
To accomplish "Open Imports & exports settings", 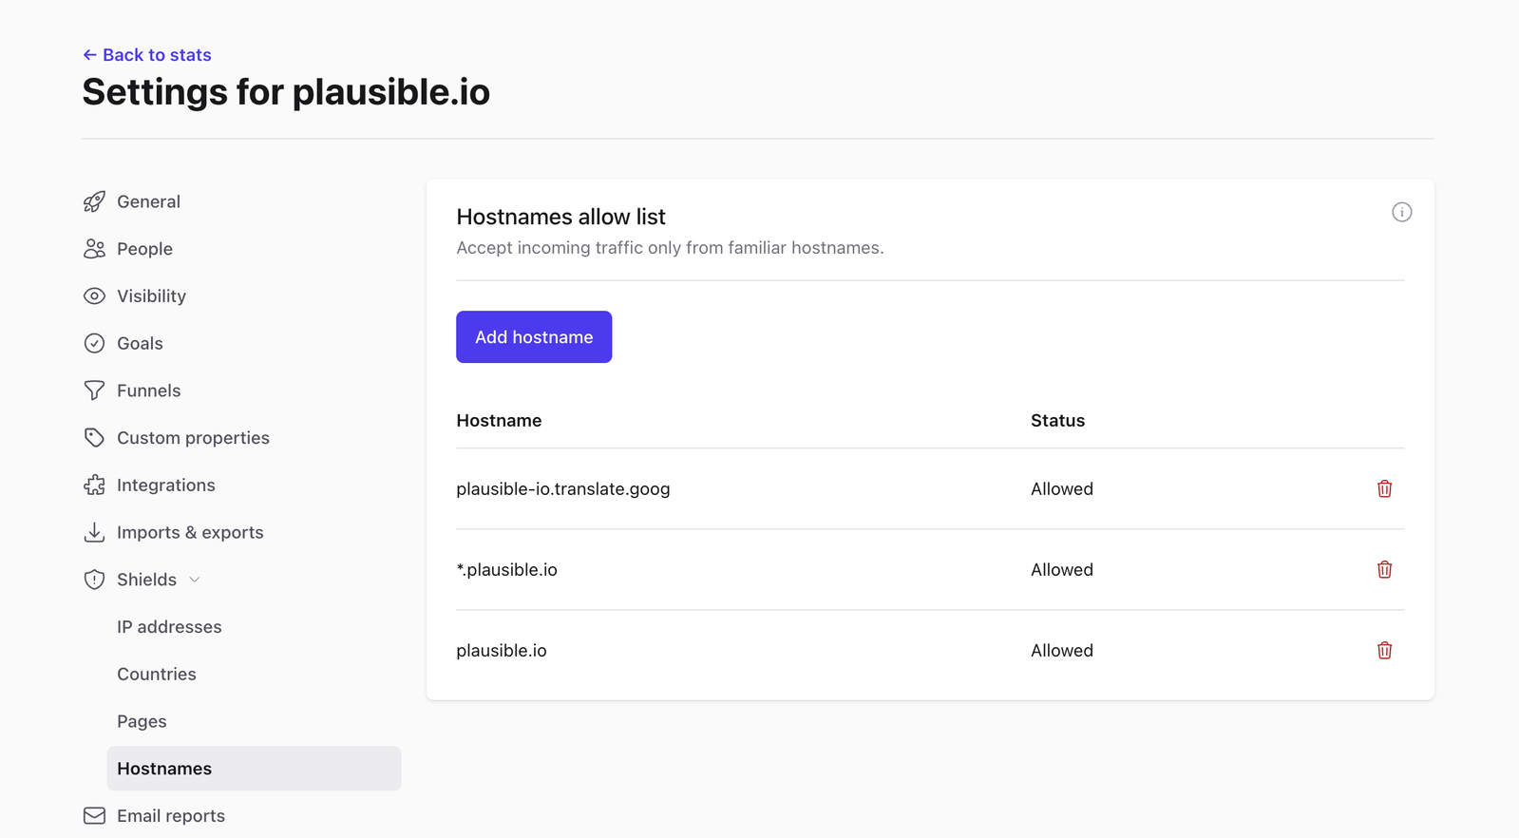I will [190, 532].
